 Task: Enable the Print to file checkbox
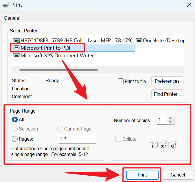(x=121, y=81)
